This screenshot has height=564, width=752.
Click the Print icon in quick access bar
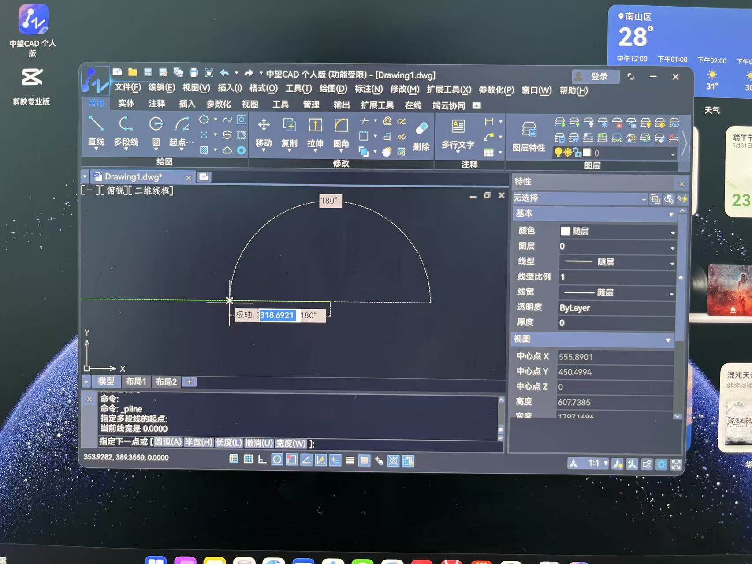pyautogui.click(x=194, y=73)
